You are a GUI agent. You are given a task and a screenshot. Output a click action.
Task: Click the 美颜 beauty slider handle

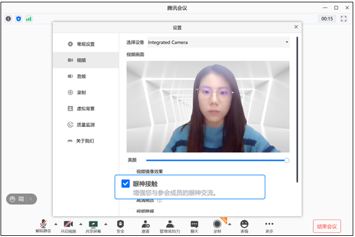click(286, 160)
